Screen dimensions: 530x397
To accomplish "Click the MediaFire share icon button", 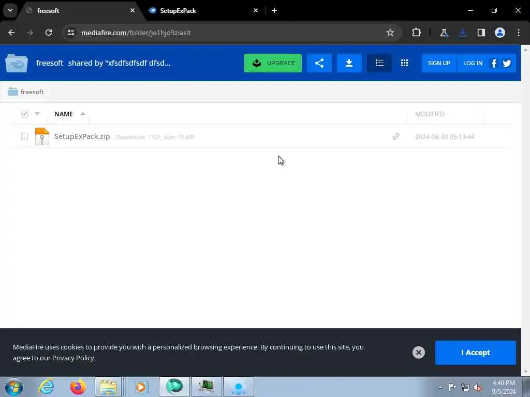I will coord(319,63).
